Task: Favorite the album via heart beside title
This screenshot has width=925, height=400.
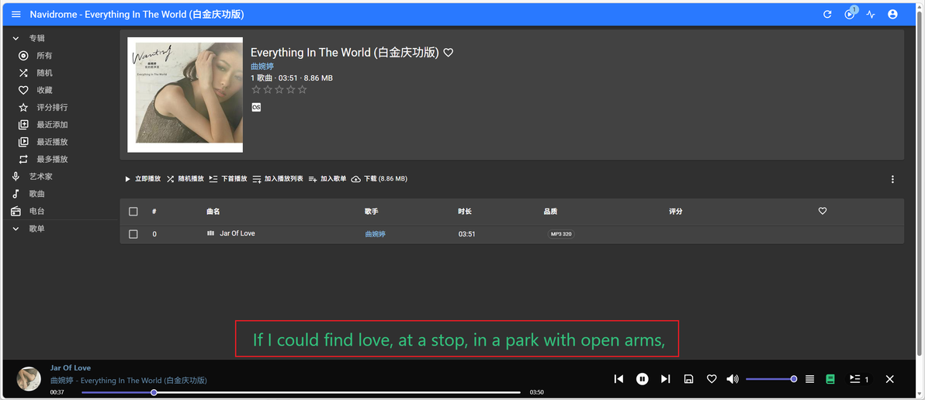Action: 449,53
